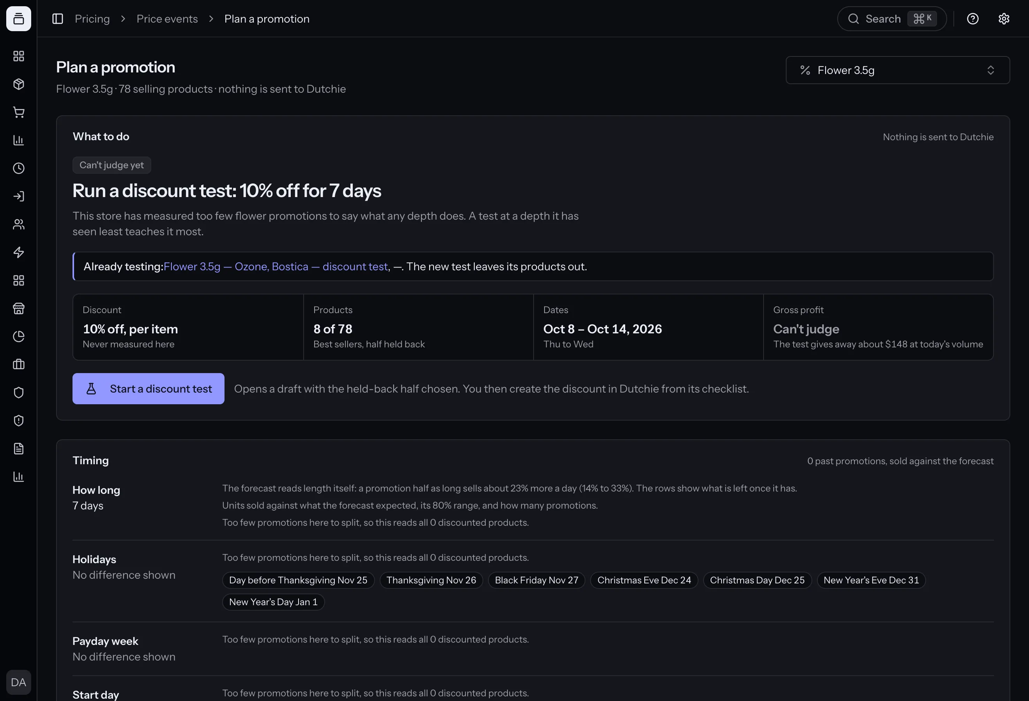
Task: Click the How long heading
Action: click(96, 490)
